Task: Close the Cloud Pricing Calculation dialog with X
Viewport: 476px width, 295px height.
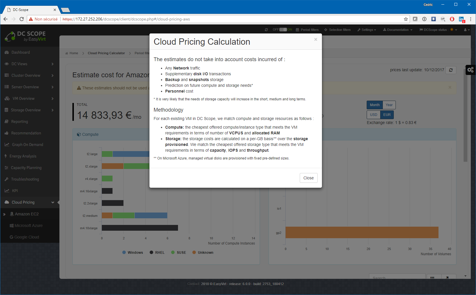Action: [316, 40]
